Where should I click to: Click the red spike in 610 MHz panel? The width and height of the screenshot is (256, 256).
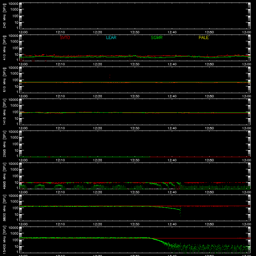pyautogui.click(x=110, y=76)
